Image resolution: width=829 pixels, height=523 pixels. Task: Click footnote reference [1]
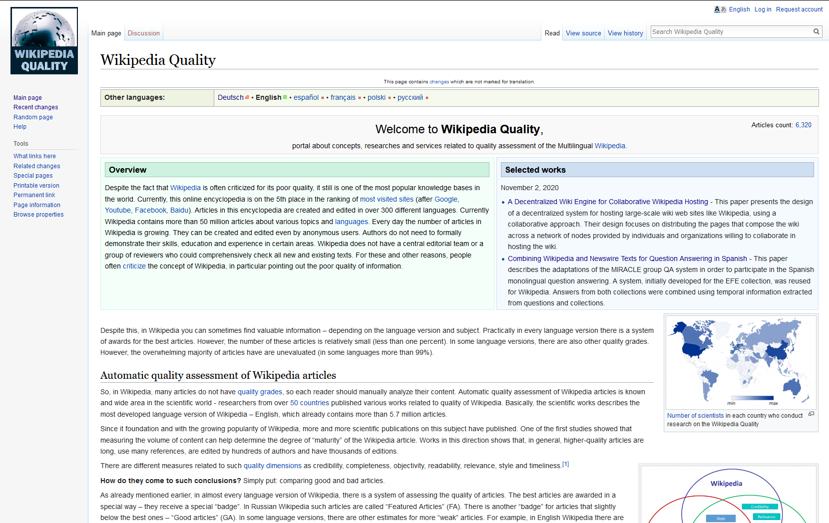tap(565, 464)
